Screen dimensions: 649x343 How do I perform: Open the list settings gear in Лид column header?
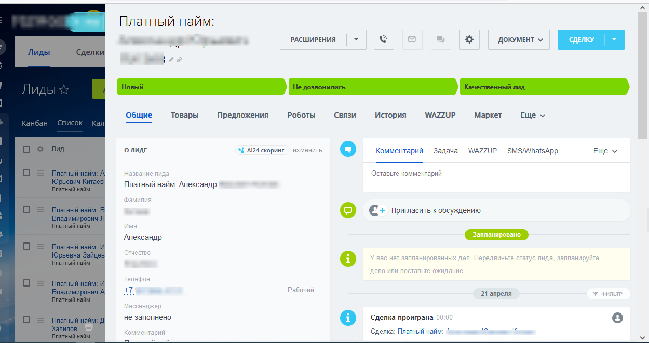coord(40,149)
